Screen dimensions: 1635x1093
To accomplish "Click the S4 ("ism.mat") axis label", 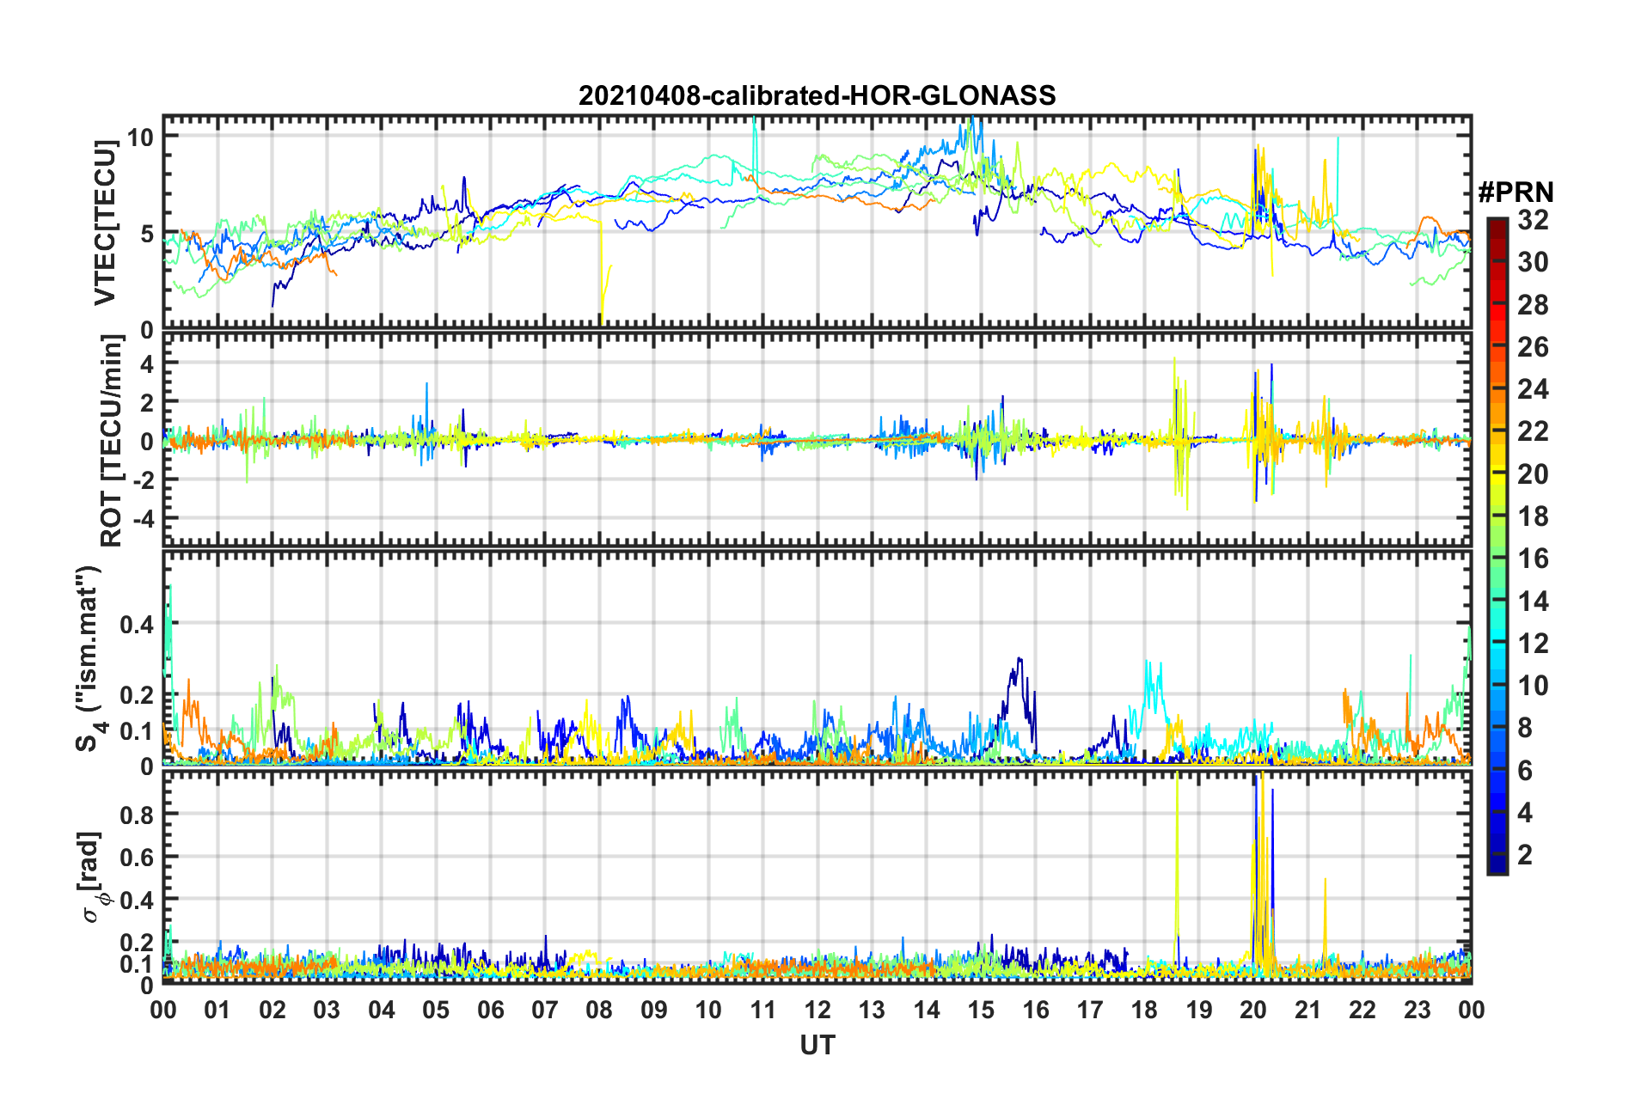I will tap(91, 658).
